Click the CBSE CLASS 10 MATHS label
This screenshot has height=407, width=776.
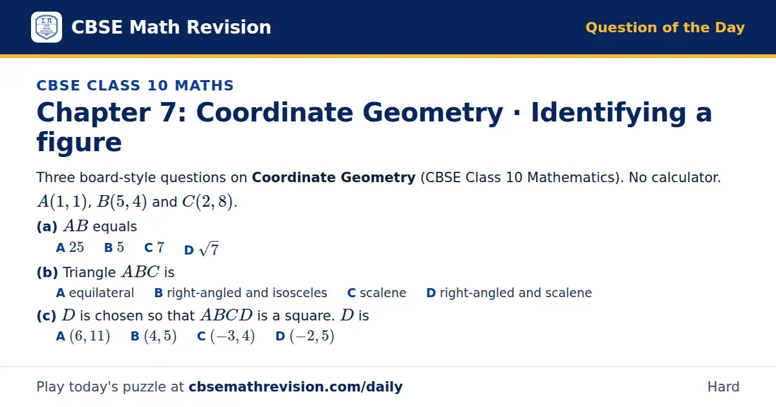click(135, 85)
